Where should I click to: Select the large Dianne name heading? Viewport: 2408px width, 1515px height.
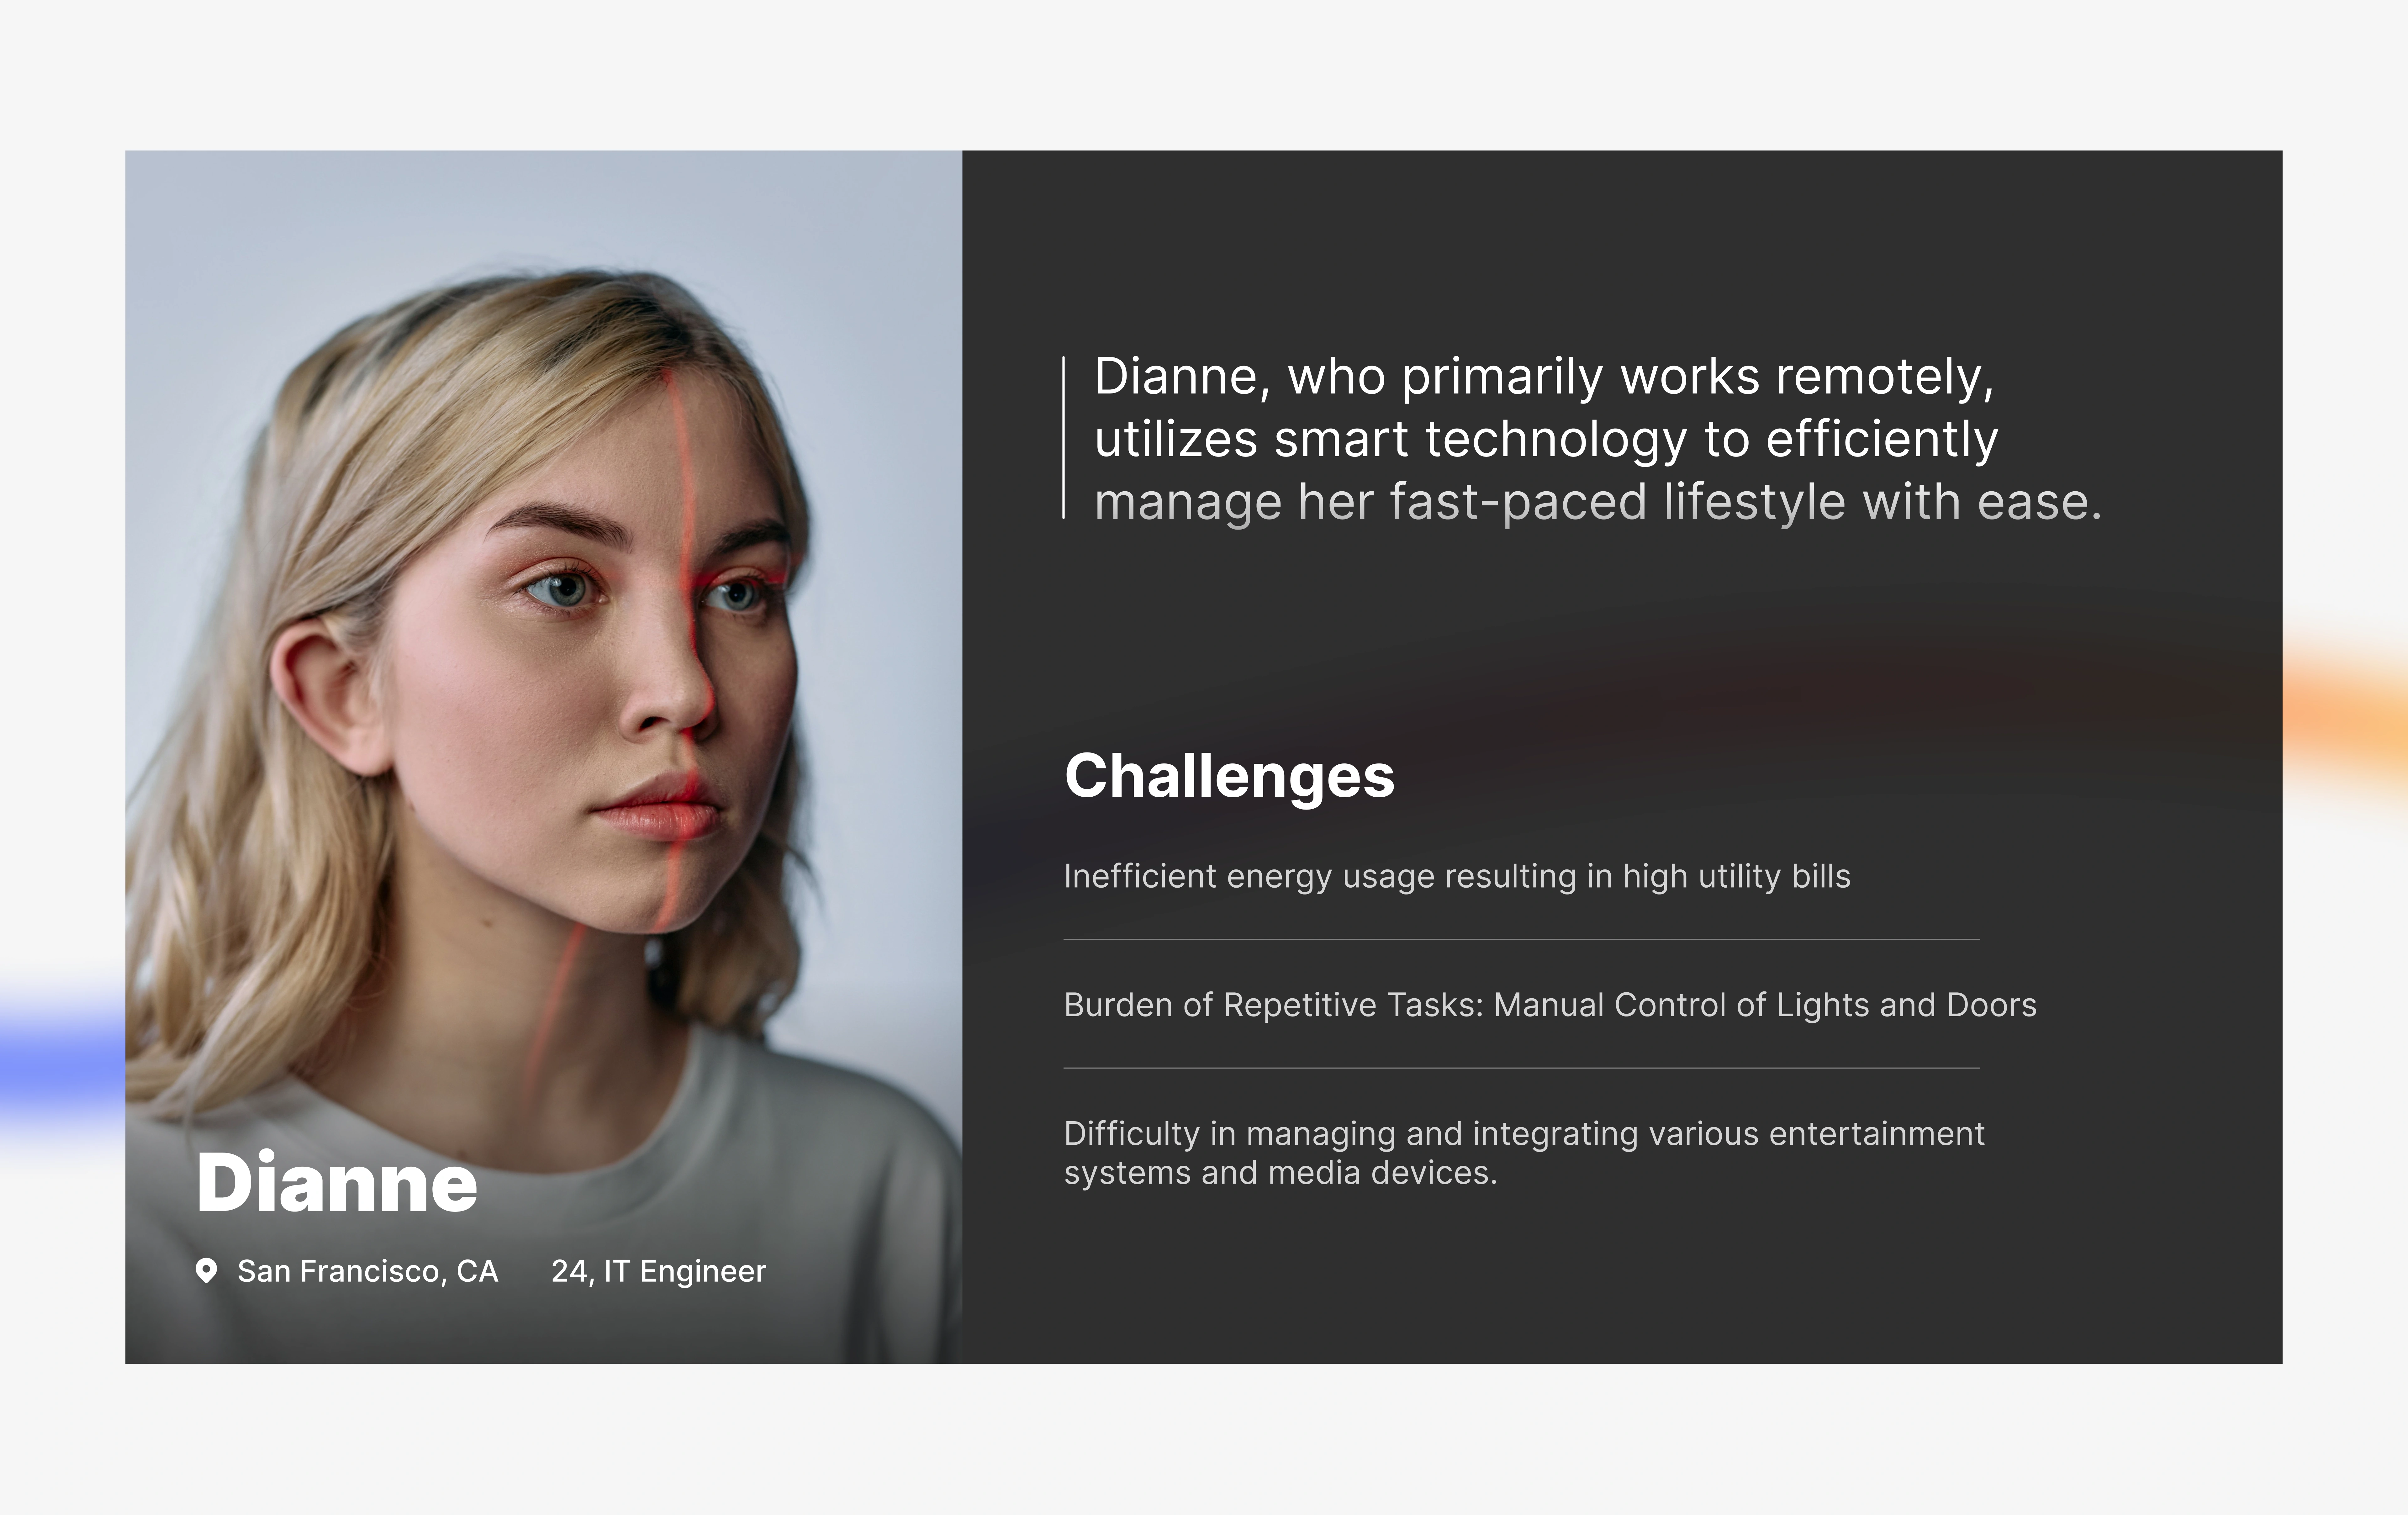coord(337,1183)
